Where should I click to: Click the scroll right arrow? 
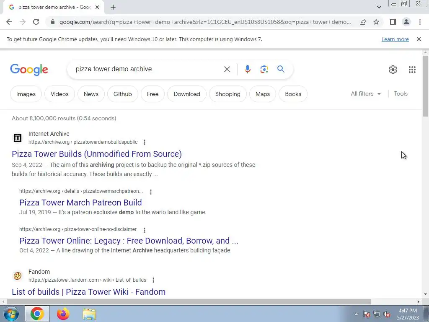[x=418, y=301]
